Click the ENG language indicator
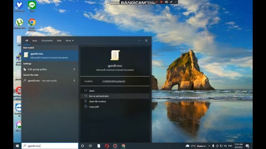266x149 pixels. [230, 146]
